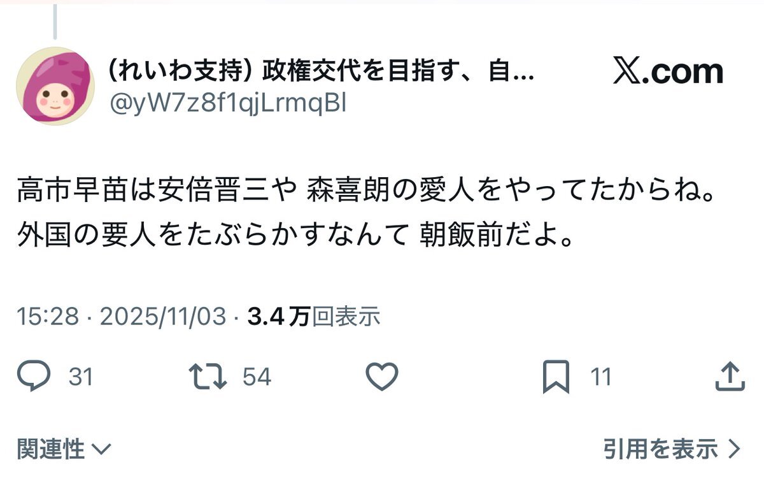Expand the 関連性 sort dropdown
The width and height of the screenshot is (764, 483).
pos(64,449)
